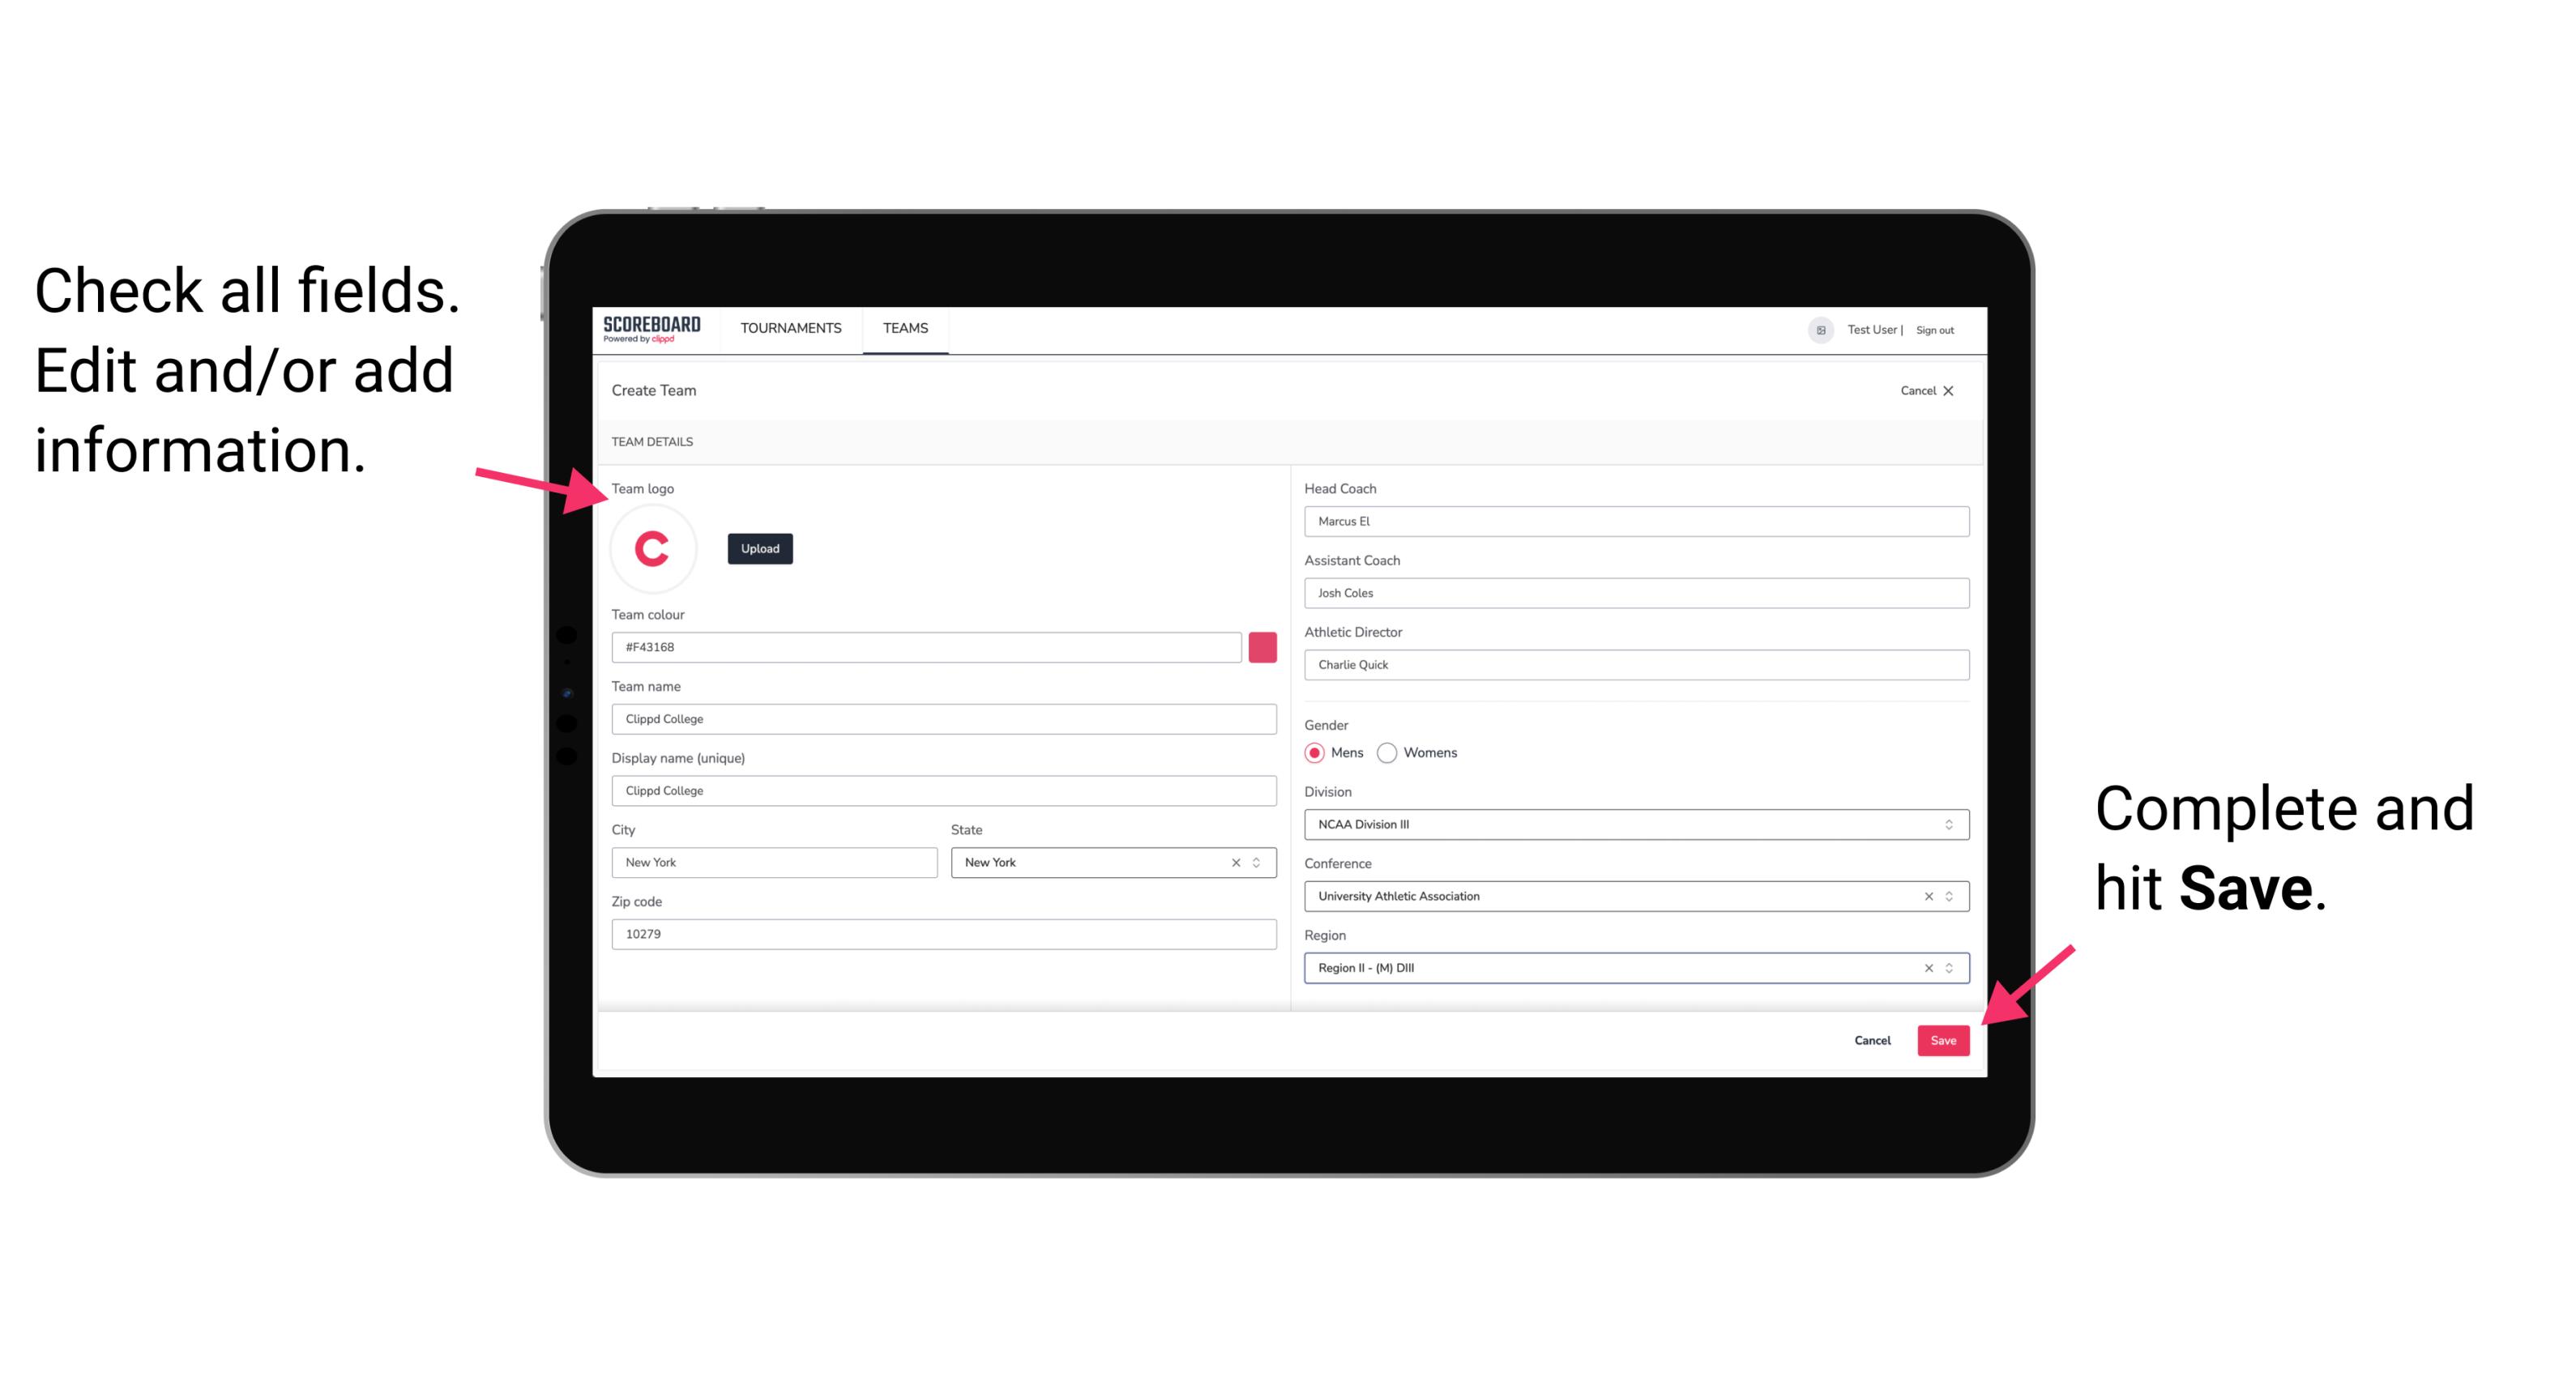Screen dimensions: 2576x1385
Task: Click the Upload team logo icon
Action: (x=761, y=548)
